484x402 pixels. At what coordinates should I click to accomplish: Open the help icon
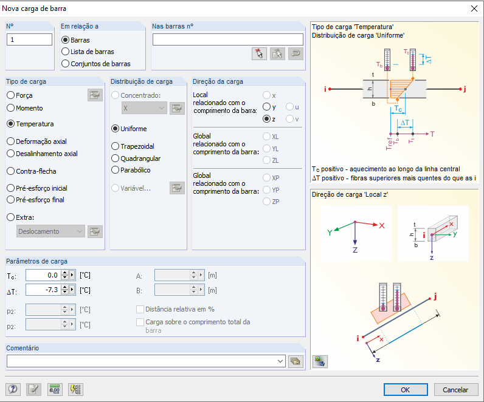point(13,389)
